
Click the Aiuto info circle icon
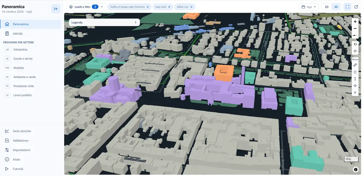[7, 159]
